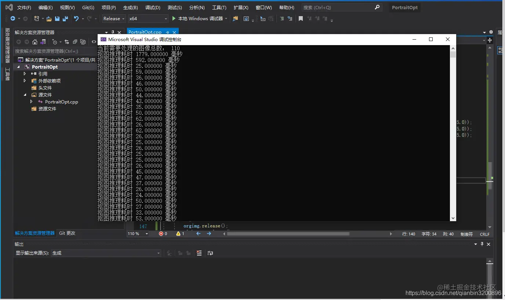Expand the PortraitOpt.cpp file node
Viewport: 505px width, 300px height.
coord(32,102)
